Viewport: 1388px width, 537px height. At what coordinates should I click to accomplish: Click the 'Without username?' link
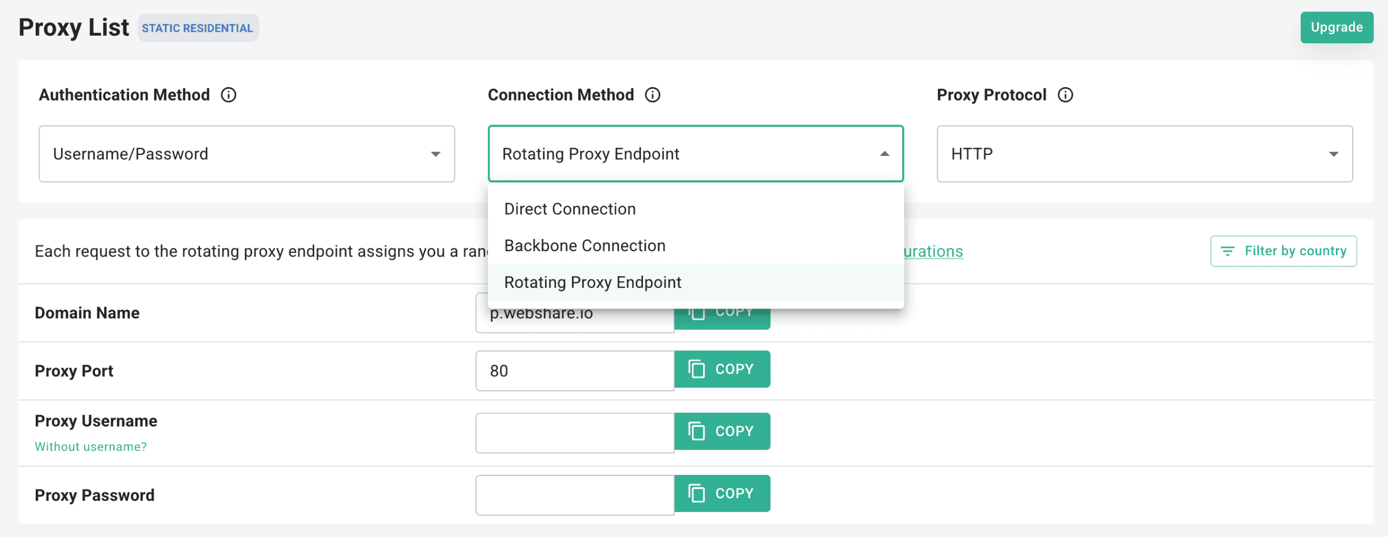(x=91, y=447)
